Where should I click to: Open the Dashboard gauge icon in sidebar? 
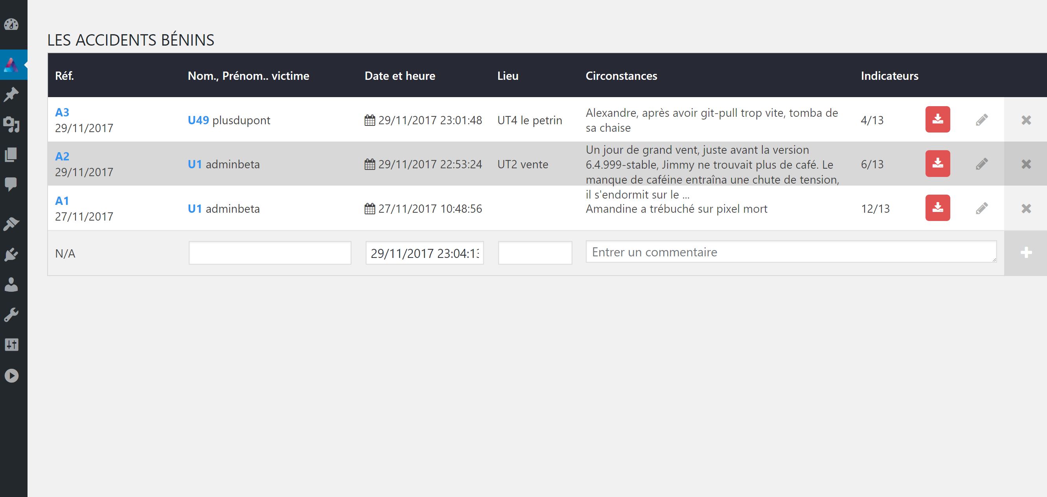[x=11, y=24]
